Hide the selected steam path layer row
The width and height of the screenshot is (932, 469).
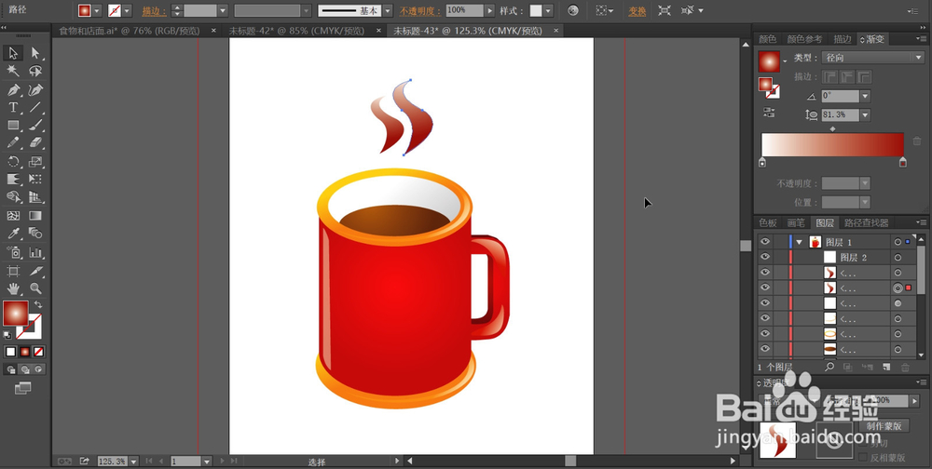765,288
